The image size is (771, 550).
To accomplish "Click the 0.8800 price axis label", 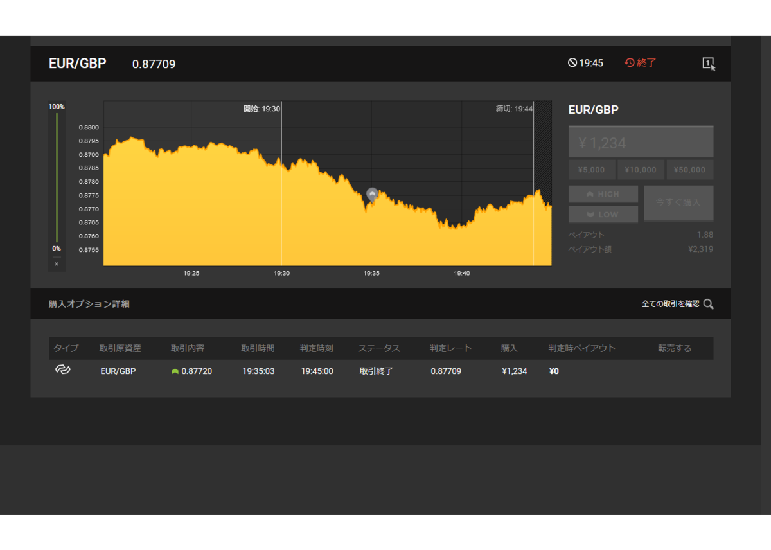I will click(89, 128).
